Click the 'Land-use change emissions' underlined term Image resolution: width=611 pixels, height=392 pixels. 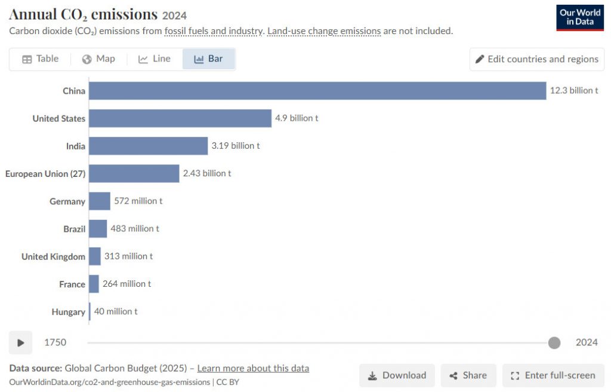coord(324,31)
